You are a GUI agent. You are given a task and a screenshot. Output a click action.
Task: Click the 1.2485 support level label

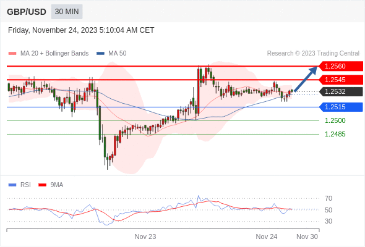pyautogui.click(x=335, y=134)
